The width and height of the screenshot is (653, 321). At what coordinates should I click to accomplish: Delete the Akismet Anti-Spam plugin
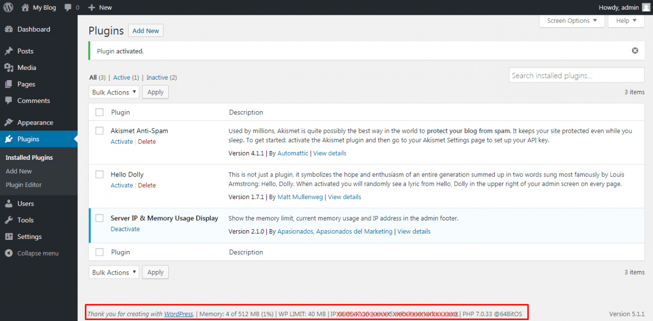tap(147, 142)
